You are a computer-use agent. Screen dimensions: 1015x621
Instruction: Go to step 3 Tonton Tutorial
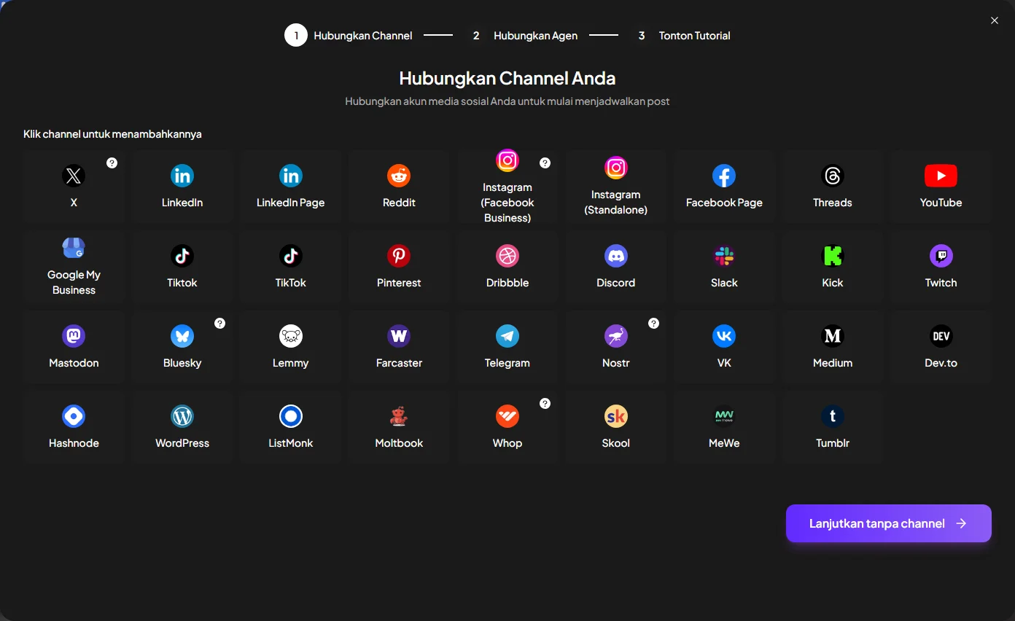tap(680, 36)
